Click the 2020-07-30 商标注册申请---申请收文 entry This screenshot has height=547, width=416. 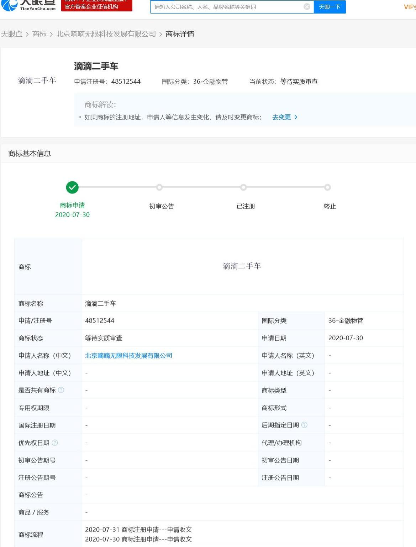click(138, 539)
